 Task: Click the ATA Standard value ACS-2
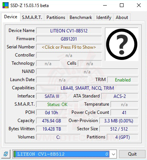click(x=120, y=96)
